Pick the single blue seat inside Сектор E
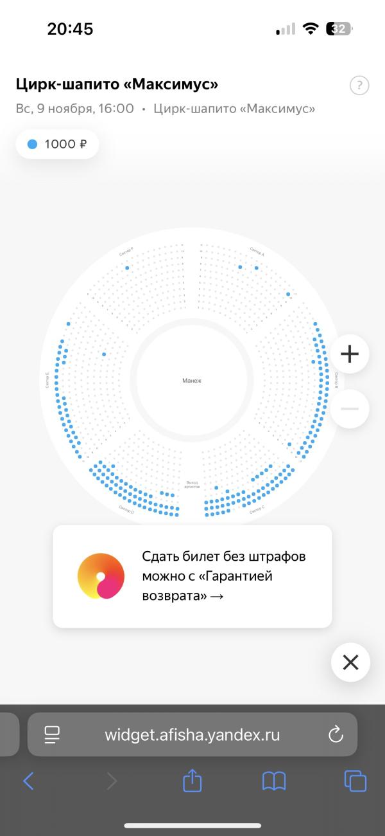The height and width of the screenshot is (836, 385). click(104, 354)
